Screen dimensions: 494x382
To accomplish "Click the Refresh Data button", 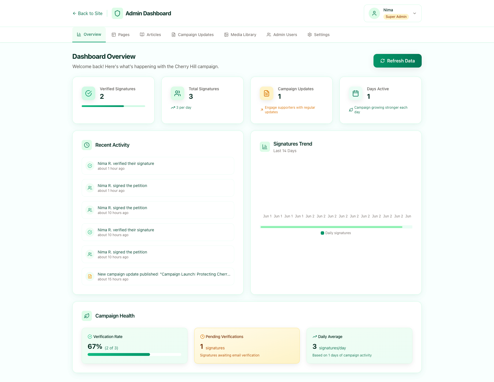I will (397, 61).
